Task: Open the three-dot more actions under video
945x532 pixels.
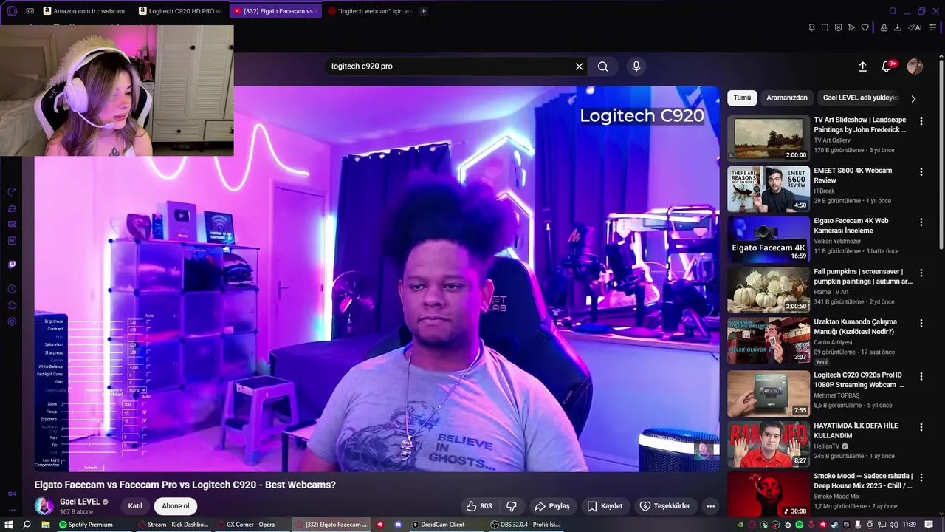Action: tap(710, 506)
